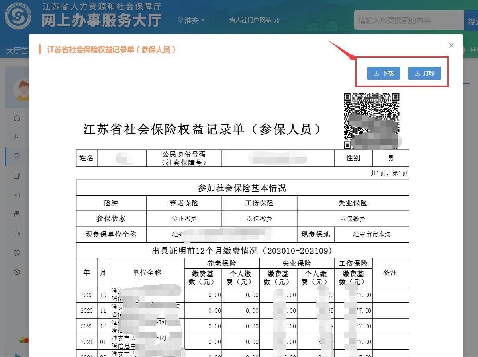The image size is (478, 357).
Task: Click the user avatar image
Action: pyautogui.click(x=22, y=89)
